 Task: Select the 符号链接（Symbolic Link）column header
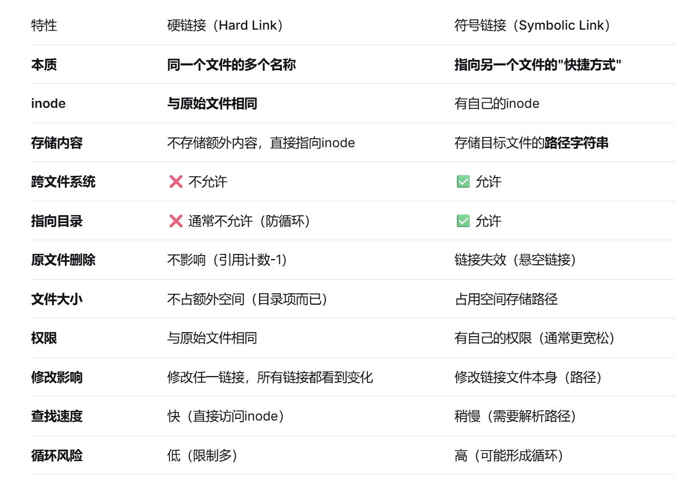533,26
